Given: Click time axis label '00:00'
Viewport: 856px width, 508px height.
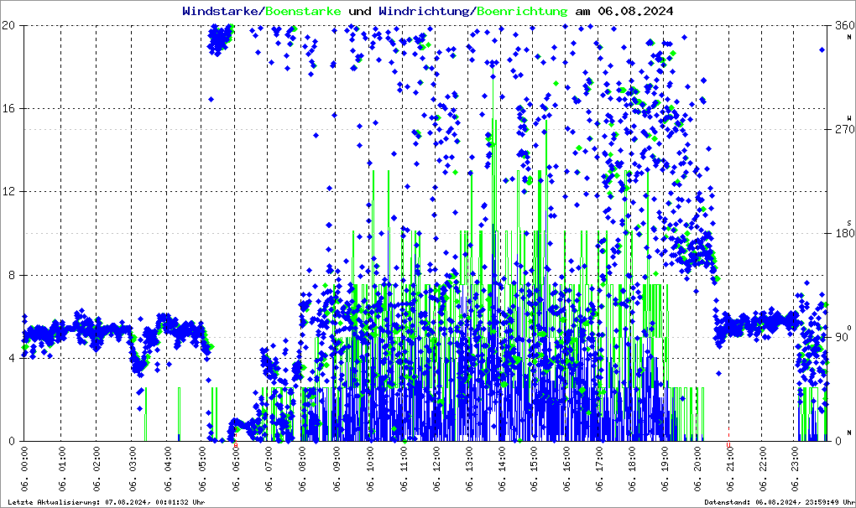Looking at the screenshot, I should [25, 459].
